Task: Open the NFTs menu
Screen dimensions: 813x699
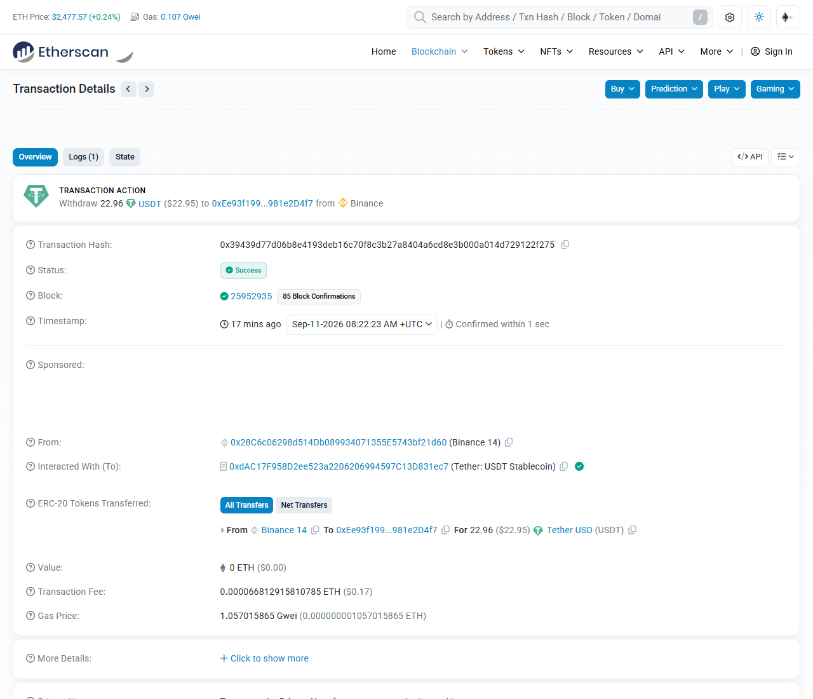Action: (556, 51)
